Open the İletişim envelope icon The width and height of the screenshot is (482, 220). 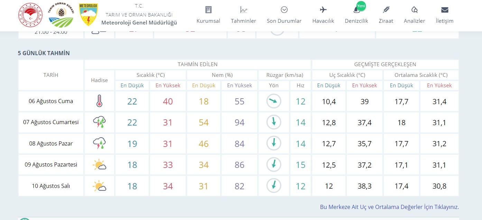click(444, 10)
